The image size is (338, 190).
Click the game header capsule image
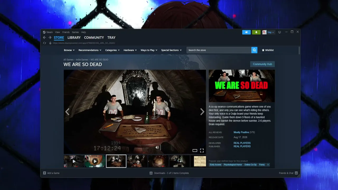coord(242,86)
